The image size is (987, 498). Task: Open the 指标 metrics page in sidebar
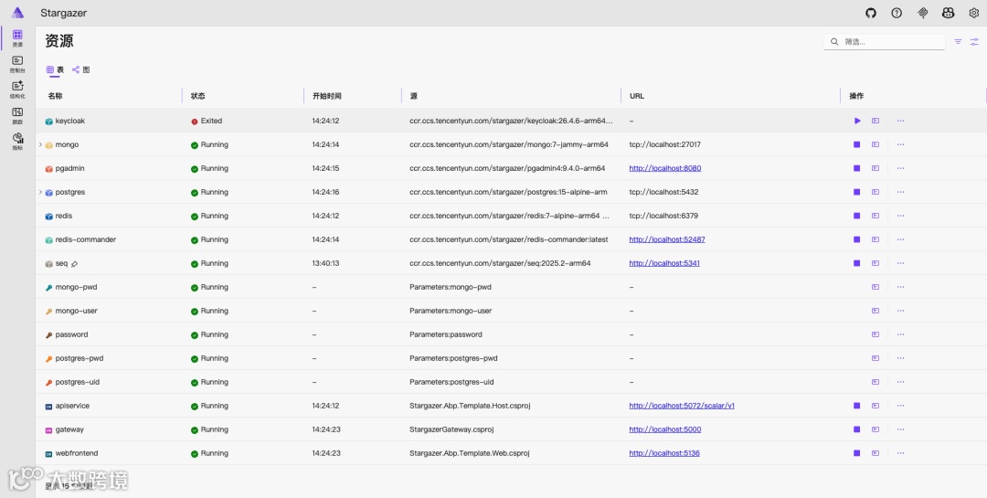17,142
